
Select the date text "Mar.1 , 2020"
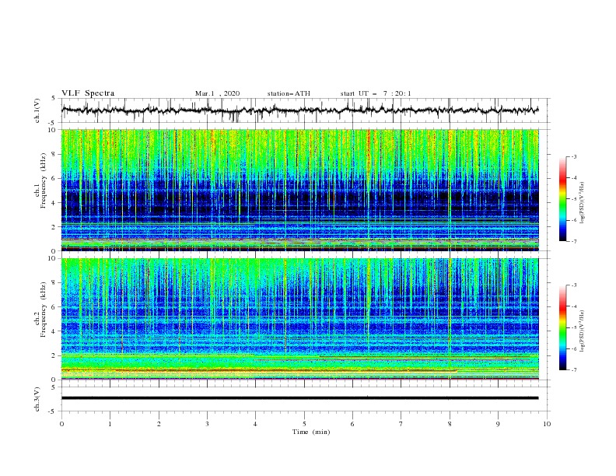coord(217,93)
